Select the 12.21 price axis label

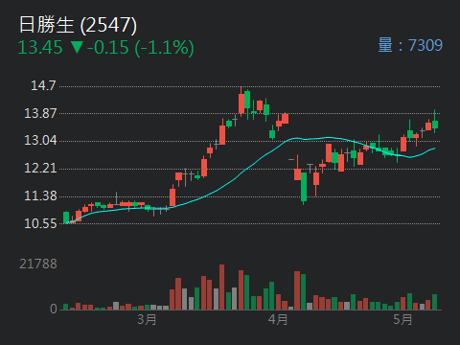point(40,168)
